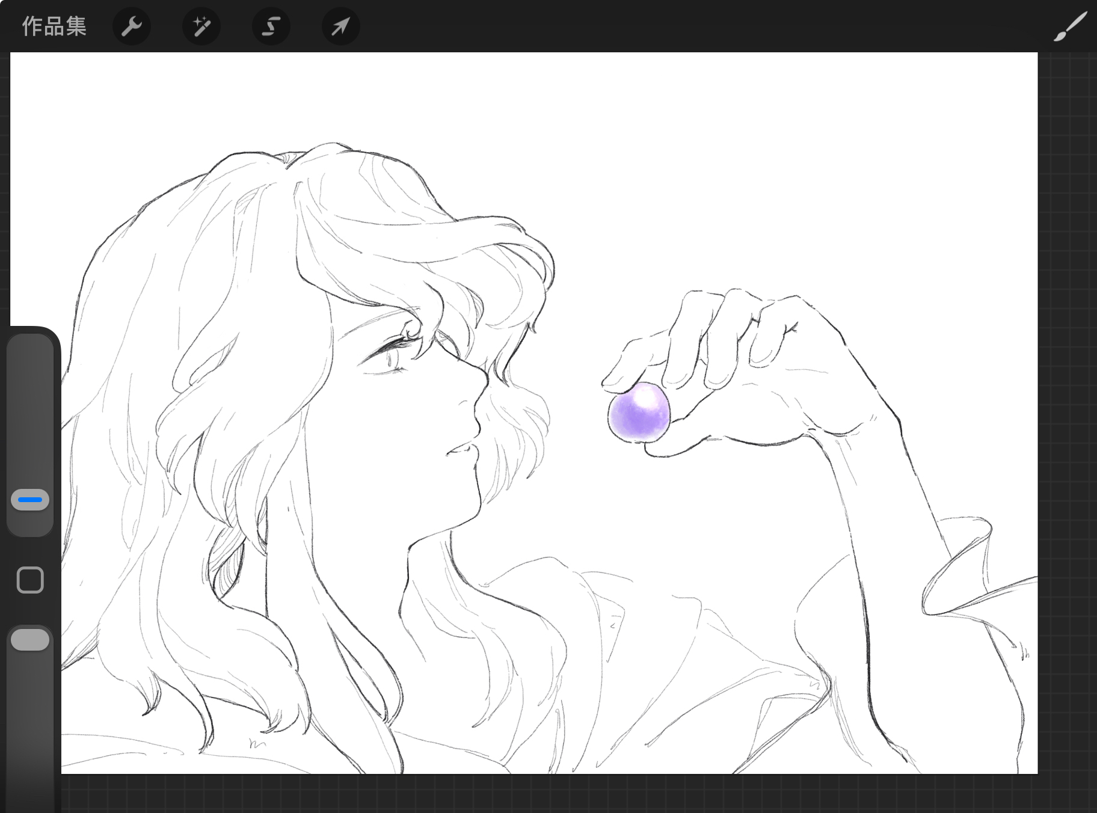The image size is (1097, 813).
Task: Activate the Selection S-shaped tool
Action: 271,26
